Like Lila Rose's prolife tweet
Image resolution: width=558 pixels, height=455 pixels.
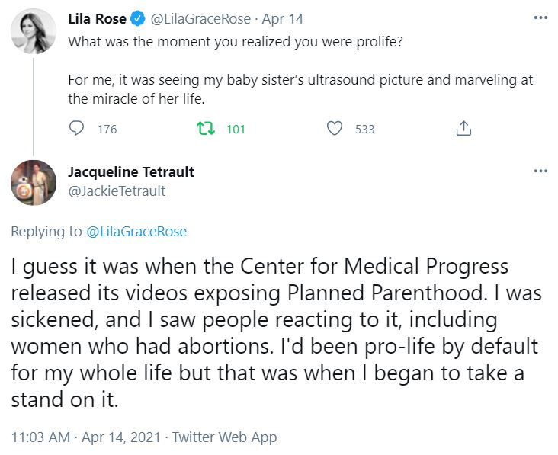[334, 129]
